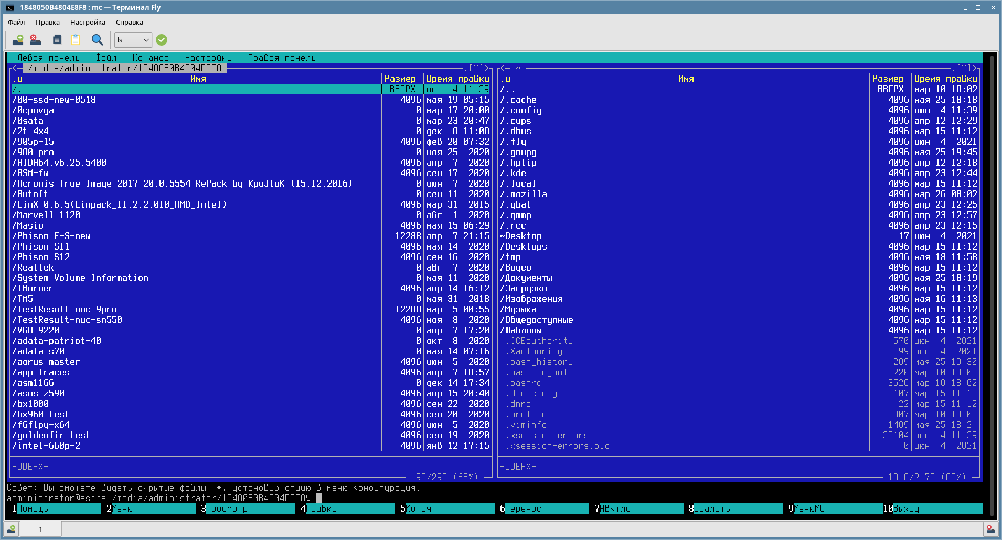Select the /Phison S11 directory
The width and height of the screenshot is (1002, 540).
tap(197, 246)
